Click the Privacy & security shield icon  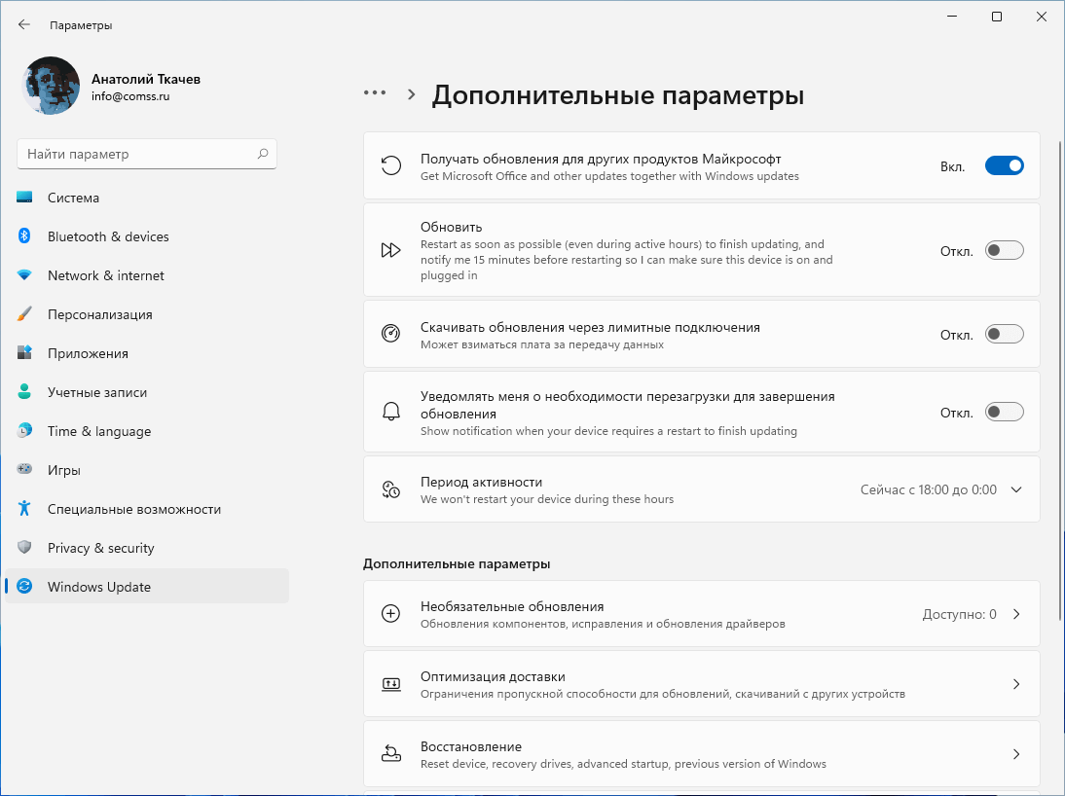coord(25,548)
